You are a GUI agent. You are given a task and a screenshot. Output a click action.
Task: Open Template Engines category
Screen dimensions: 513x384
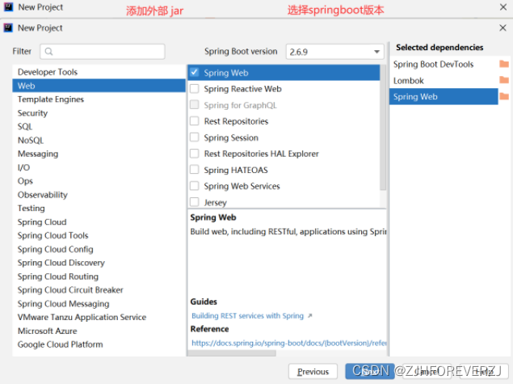point(99,99)
